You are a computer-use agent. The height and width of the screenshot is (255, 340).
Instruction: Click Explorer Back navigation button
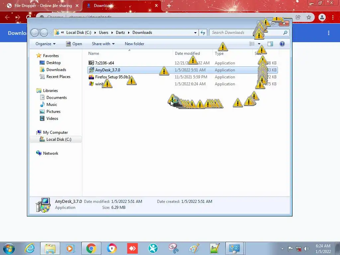pos(35,33)
